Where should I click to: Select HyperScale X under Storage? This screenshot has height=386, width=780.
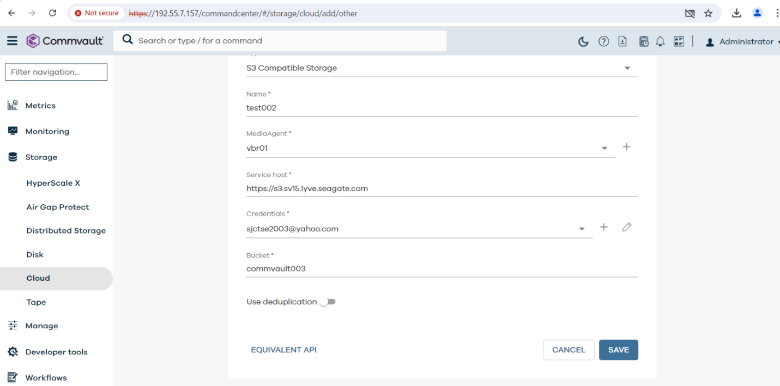coord(53,183)
